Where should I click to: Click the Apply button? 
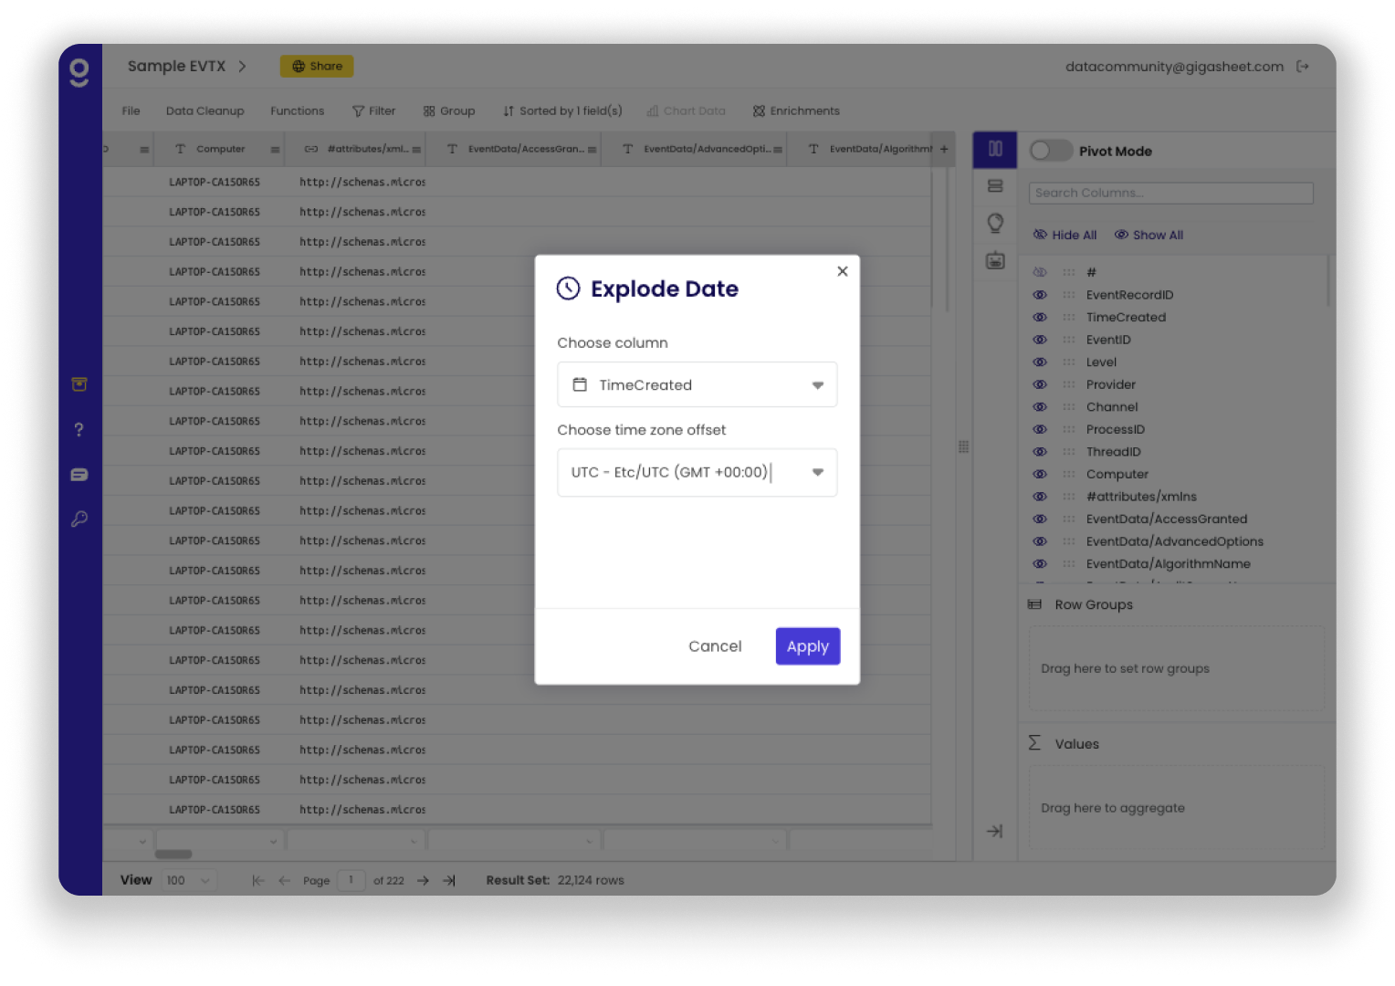tap(807, 646)
